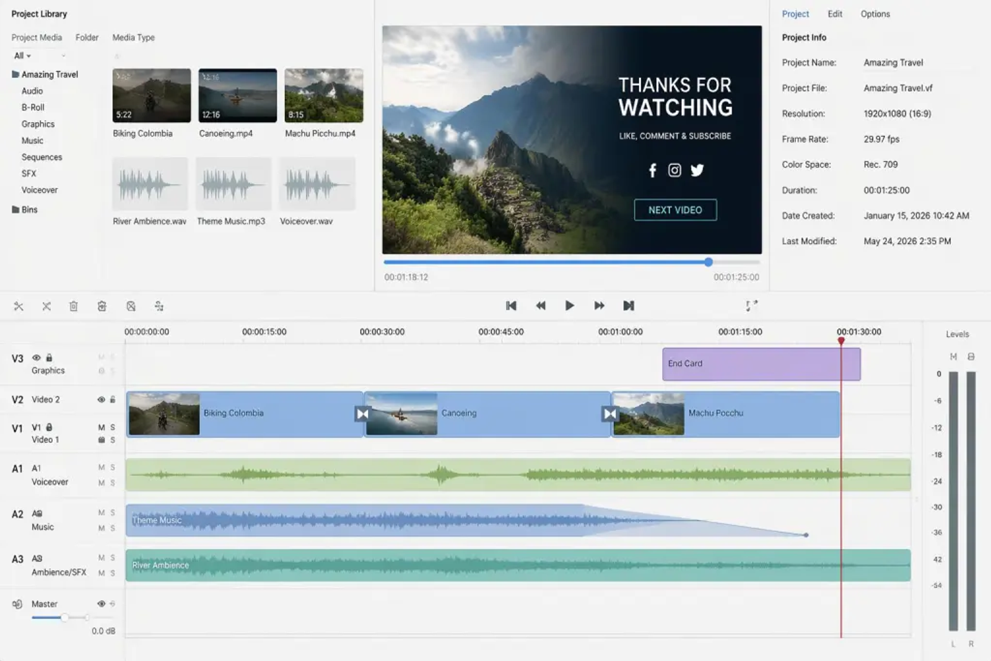
Task: Select the Music folder in library tree
Action: [x=32, y=141]
